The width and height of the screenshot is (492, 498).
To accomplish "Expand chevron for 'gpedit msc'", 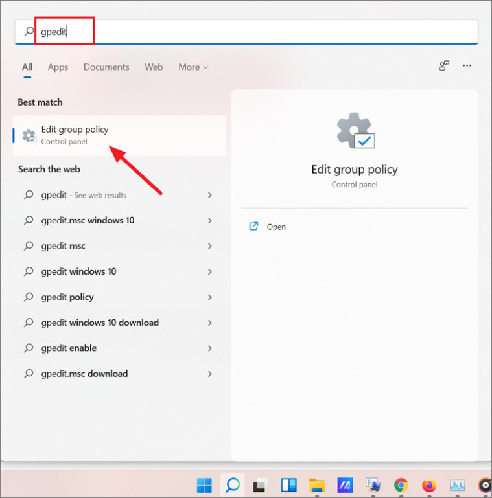I will point(210,246).
